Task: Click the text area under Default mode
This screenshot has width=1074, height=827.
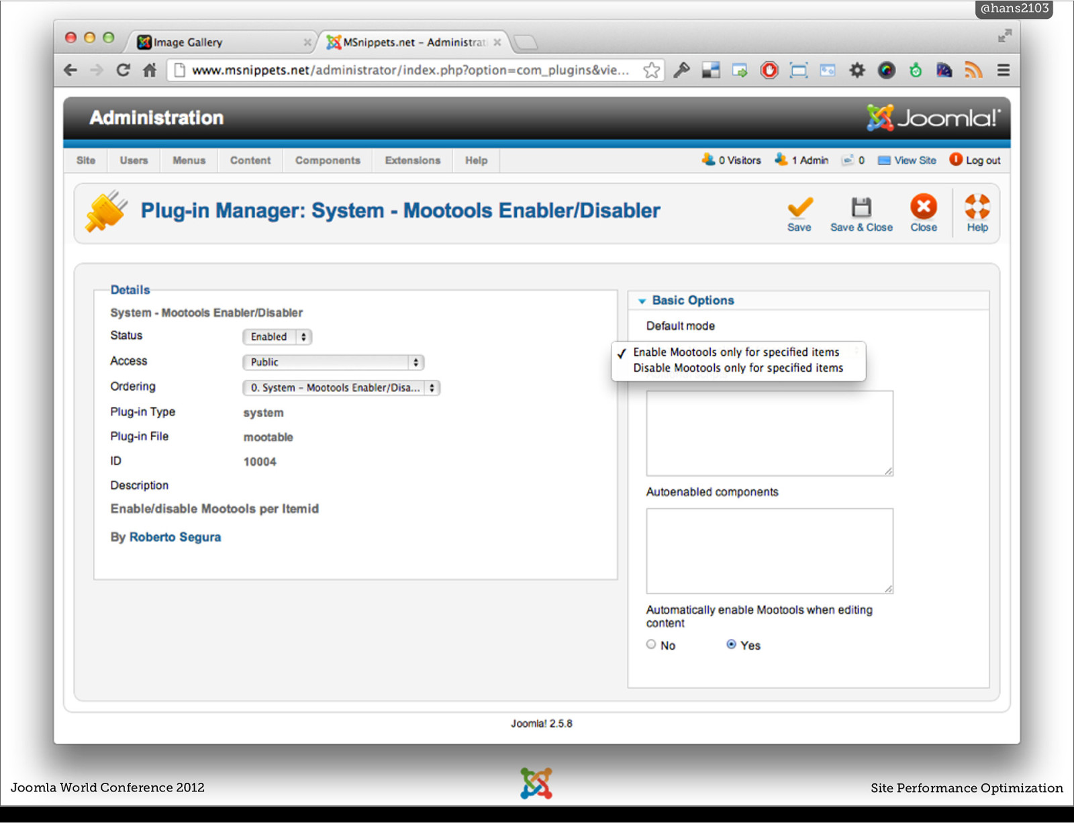Action: point(769,434)
